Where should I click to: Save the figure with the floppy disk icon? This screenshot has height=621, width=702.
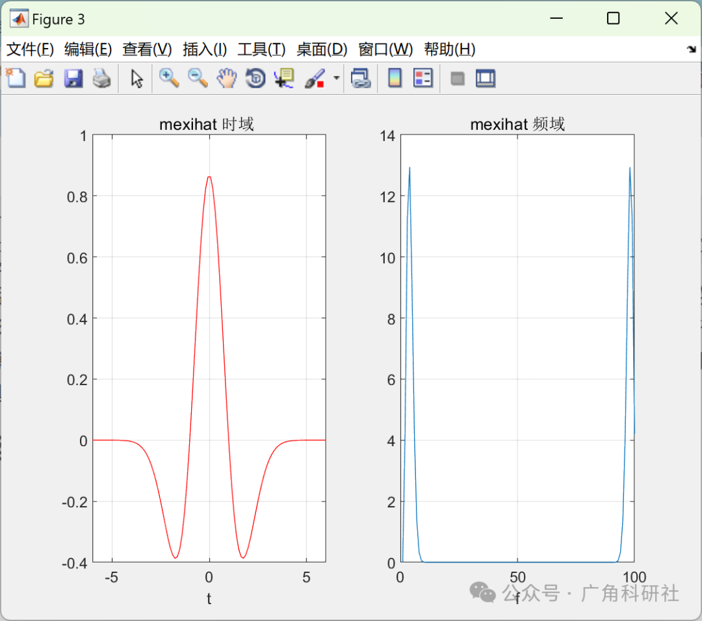pos(73,79)
